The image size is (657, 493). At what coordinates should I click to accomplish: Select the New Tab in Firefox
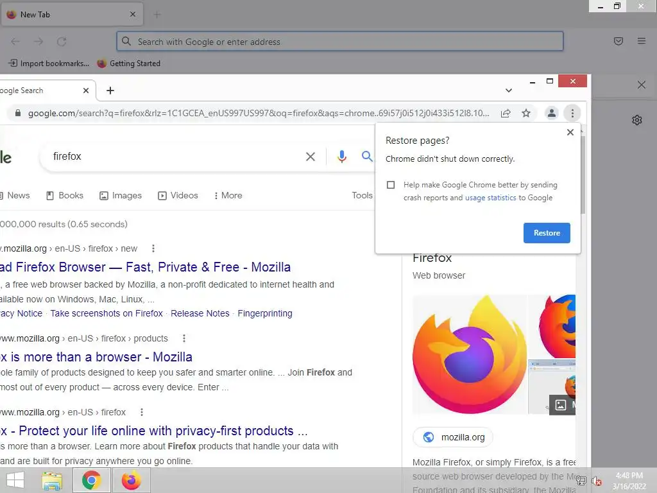tap(72, 14)
